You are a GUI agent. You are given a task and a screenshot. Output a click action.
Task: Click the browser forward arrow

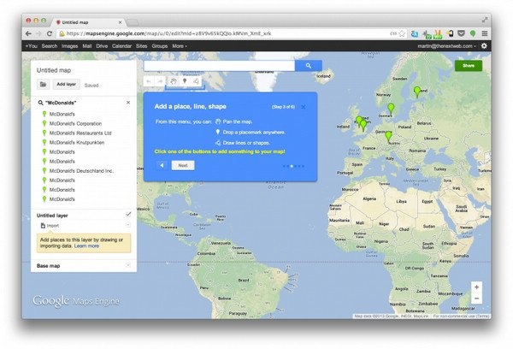tap(39, 33)
